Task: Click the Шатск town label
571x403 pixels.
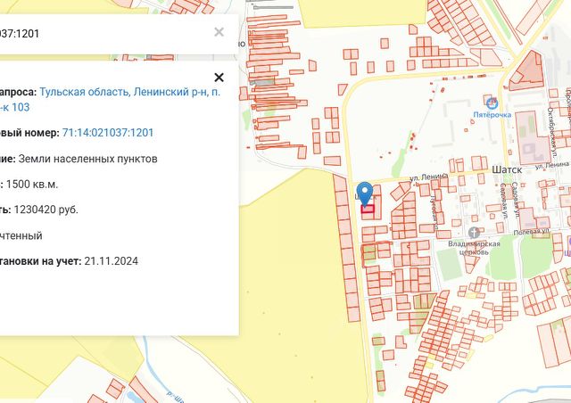Action: point(507,169)
